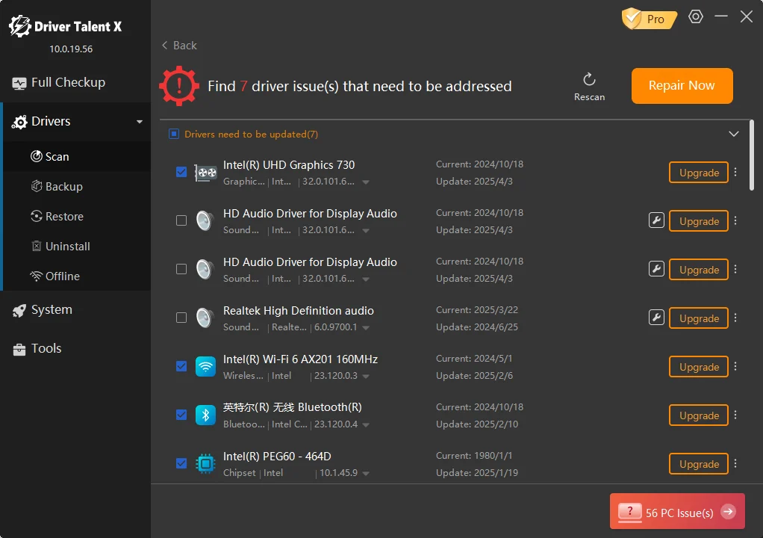
Task: Uncheck the Intel PEG60 - 464D checkbox
Action: click(181, 463)
